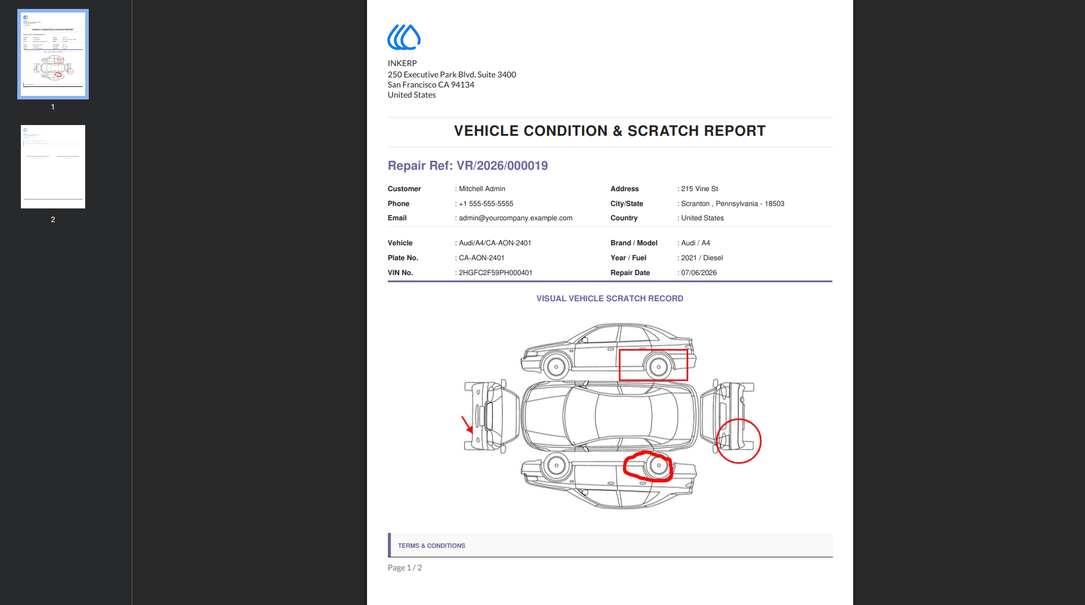Select repair date 07/06/2026
Image resolution: width=1085 pixels, height=605 pixels.
point(699,273)
